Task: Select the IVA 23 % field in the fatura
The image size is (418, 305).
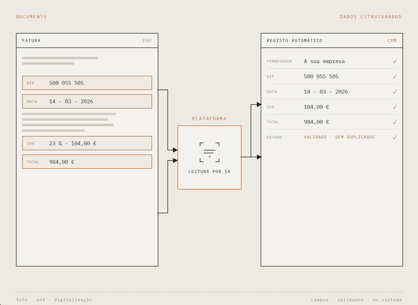Action: click(x=87, y=143)
